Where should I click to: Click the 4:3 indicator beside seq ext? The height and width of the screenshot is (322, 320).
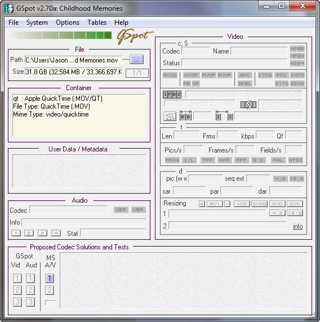(x=281, y=178)
